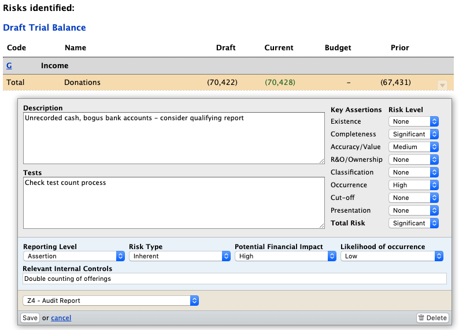This screenshot has height=330, width=459.
Task: Grab Description box resize handle
Action: click(322, 161)
